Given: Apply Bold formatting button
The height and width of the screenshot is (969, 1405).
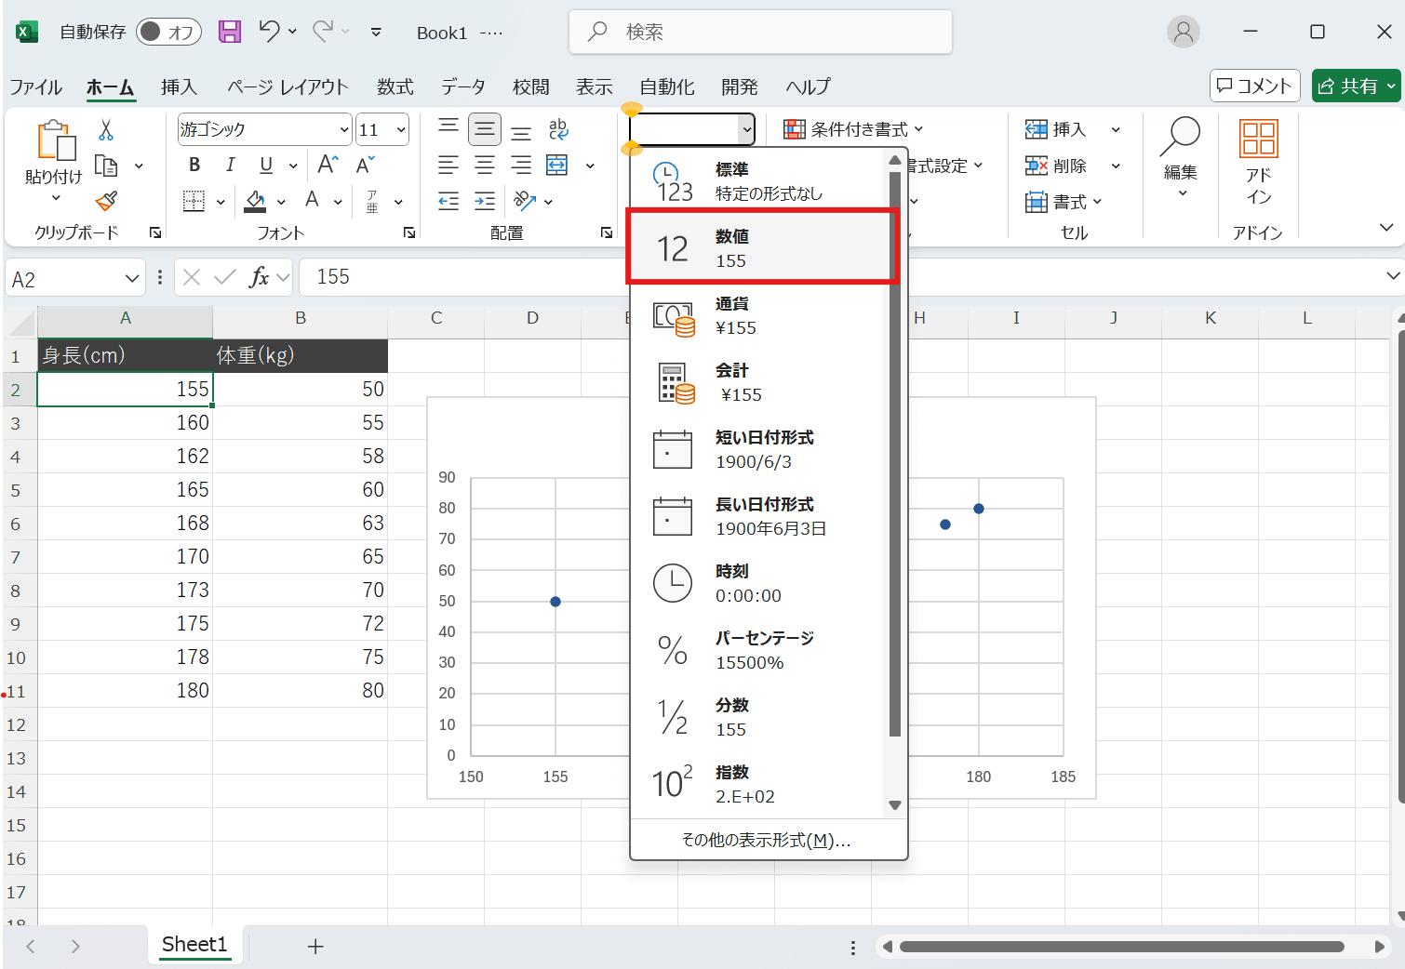Looking at the screenshot, I should 194,166.
